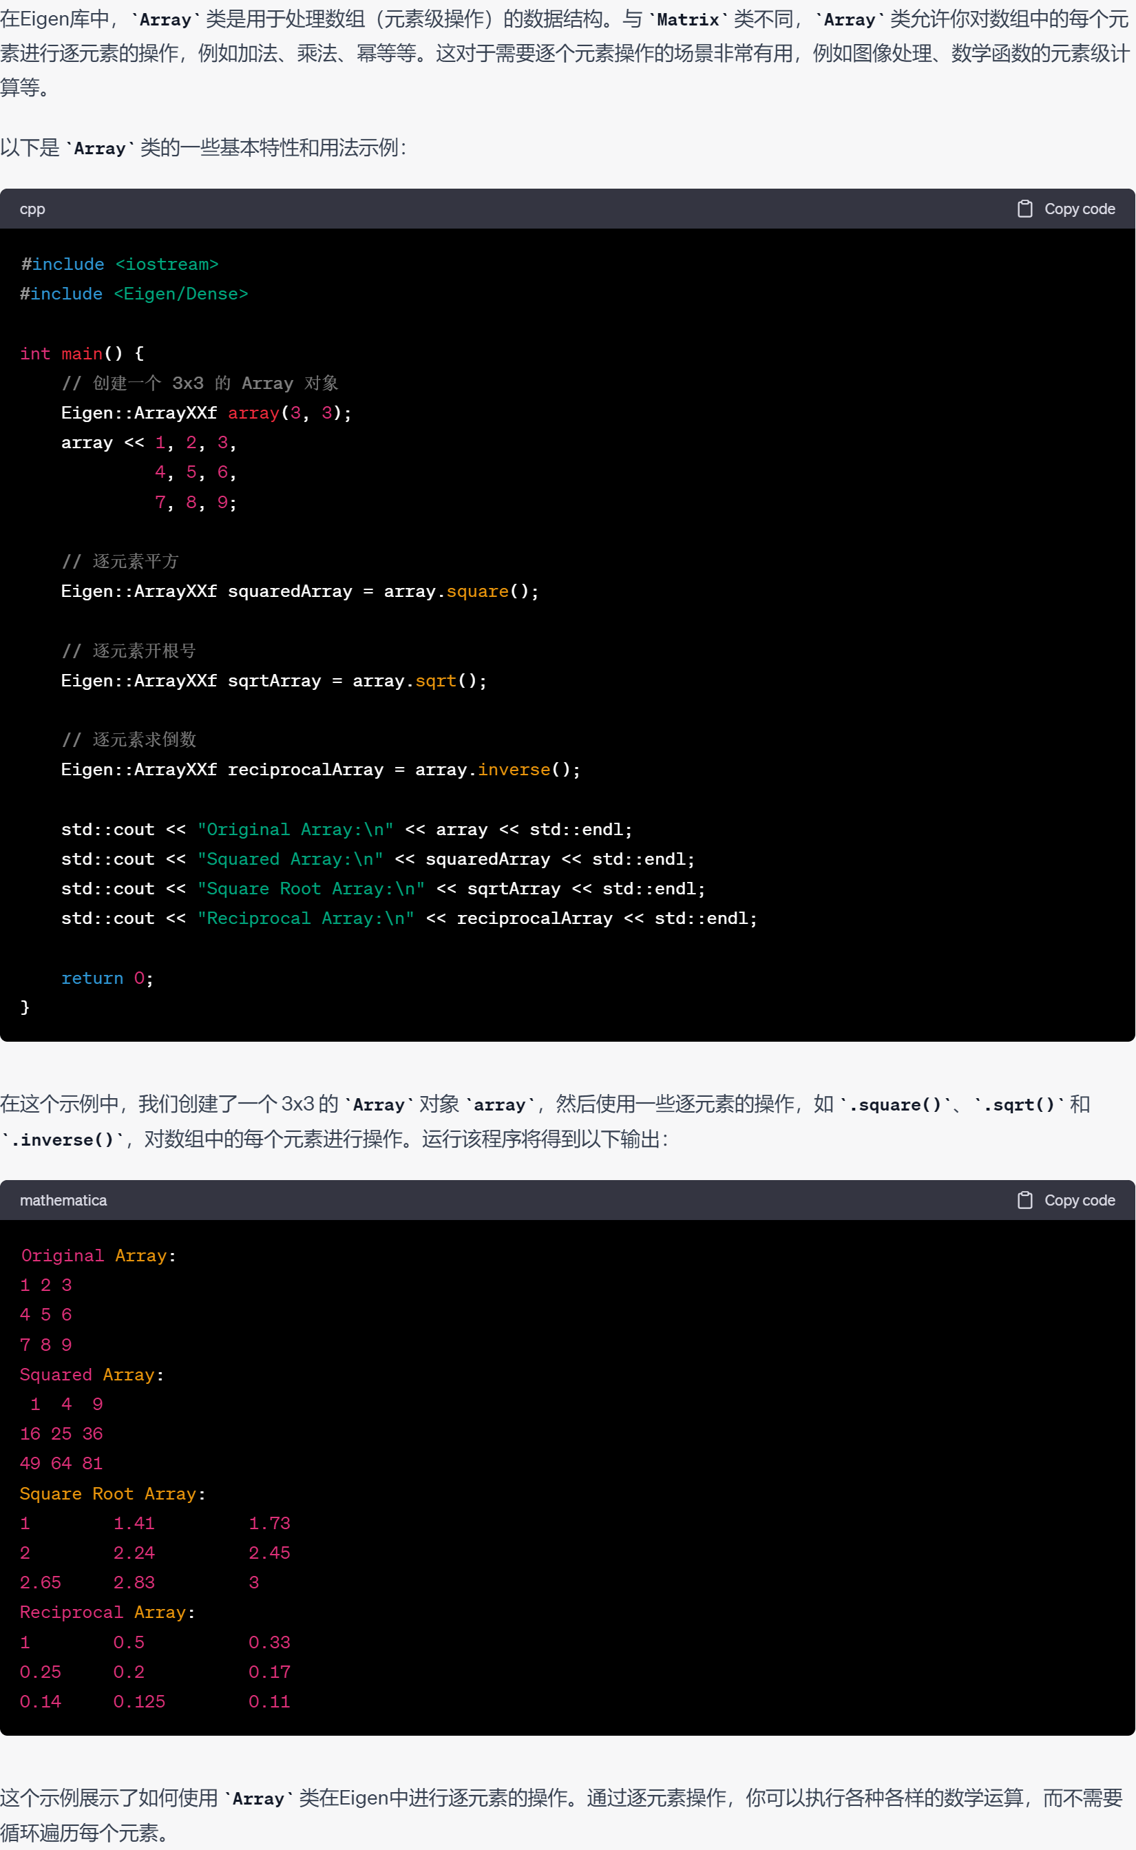Click 'Reciprocal Array:' output heading
1136x1850 pixels.
point(107,1612)
